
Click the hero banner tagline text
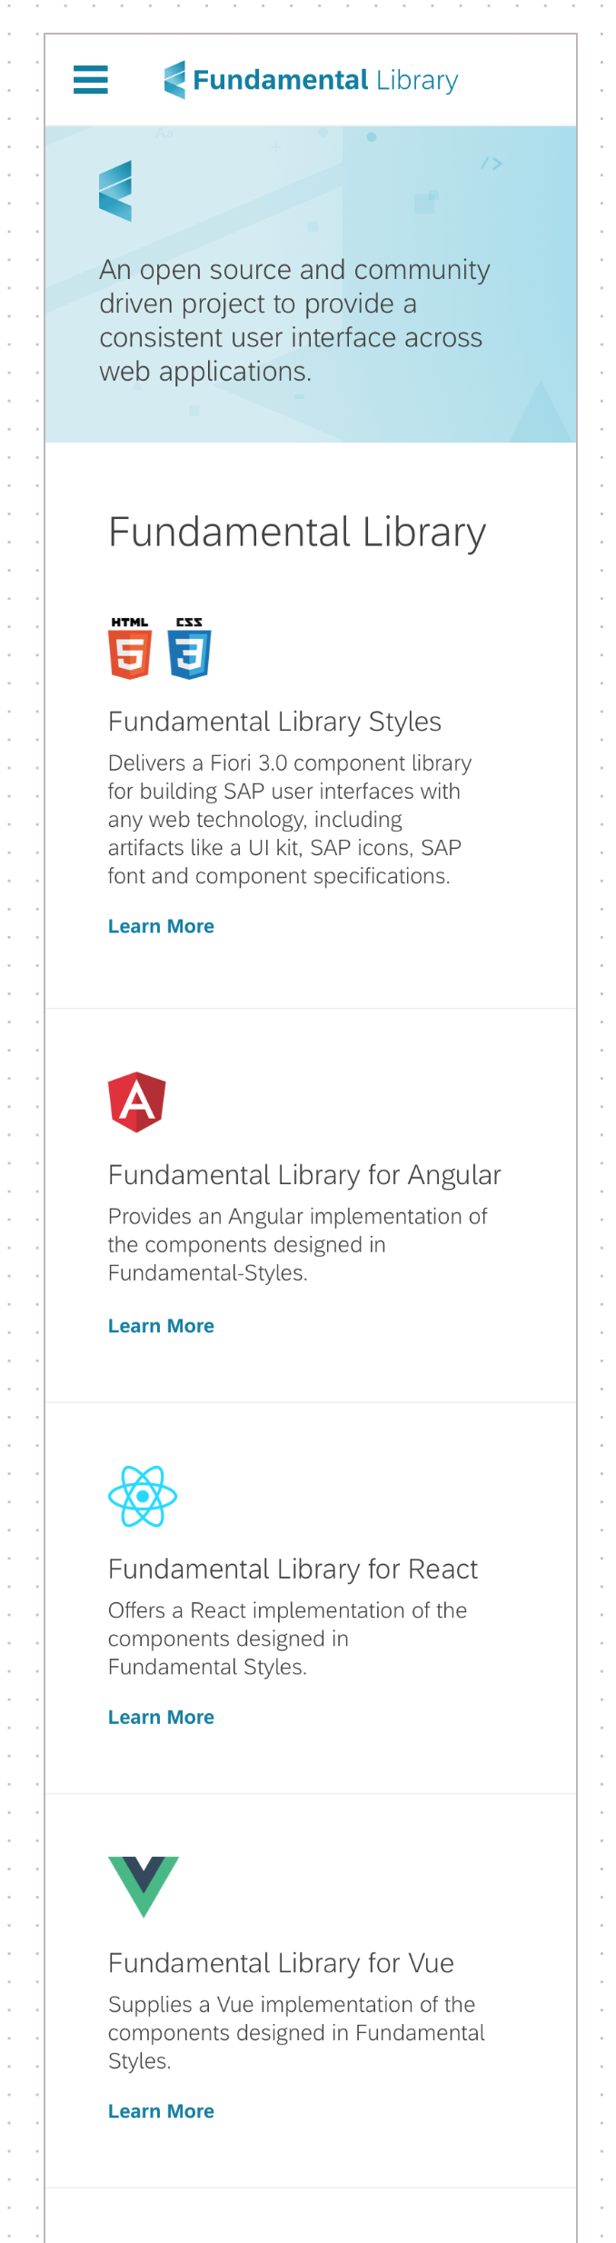(294, 321)
